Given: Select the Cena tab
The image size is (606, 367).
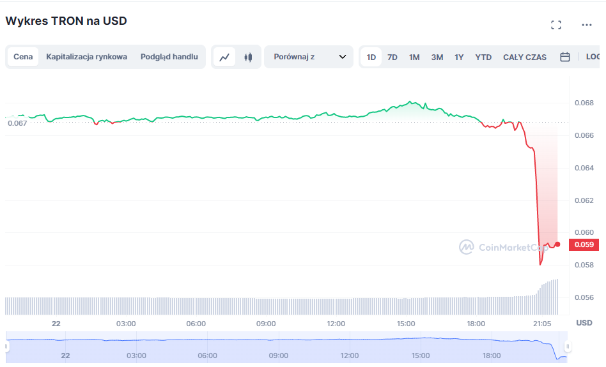Looking at the screenshot, I should click(23, 57).
